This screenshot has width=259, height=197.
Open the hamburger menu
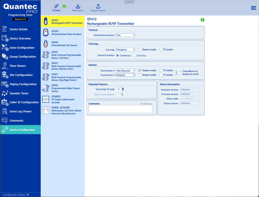[x=253, y=8]
